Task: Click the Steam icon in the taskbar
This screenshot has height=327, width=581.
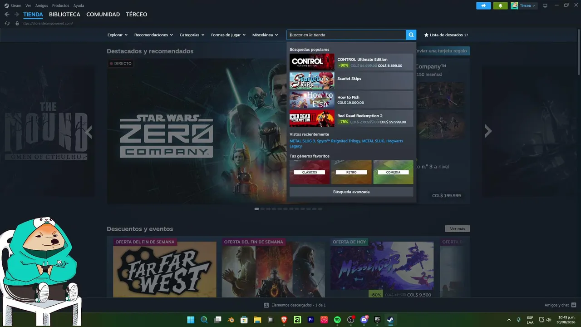Action: (390, 320)
